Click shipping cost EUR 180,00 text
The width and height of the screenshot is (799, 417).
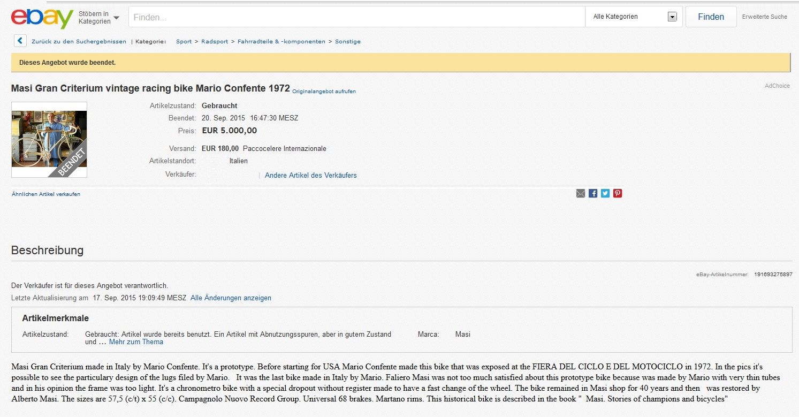[x=220, y=148]
